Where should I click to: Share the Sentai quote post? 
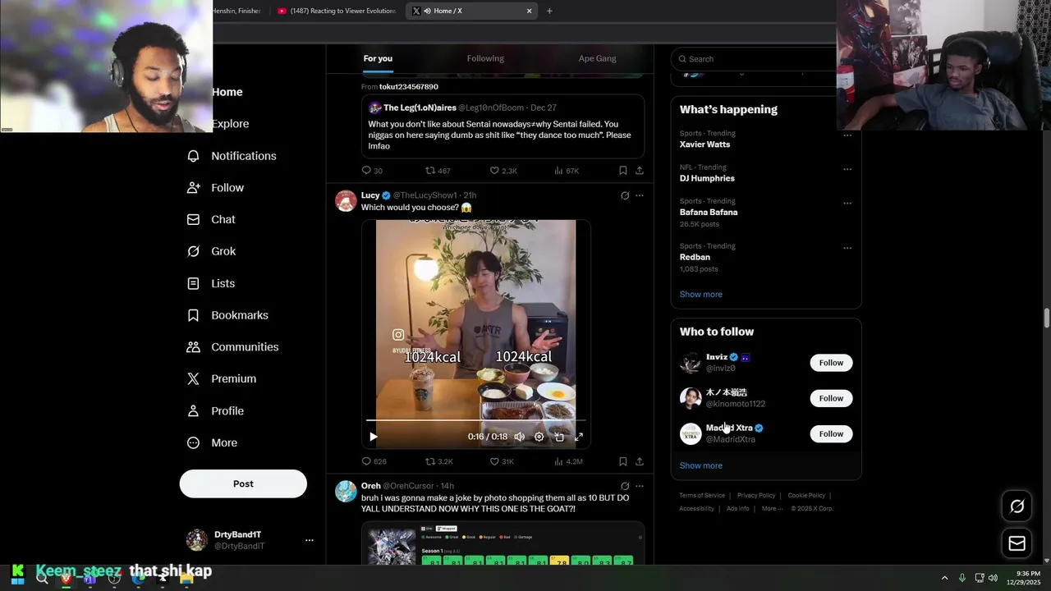(x=640, y=171)
